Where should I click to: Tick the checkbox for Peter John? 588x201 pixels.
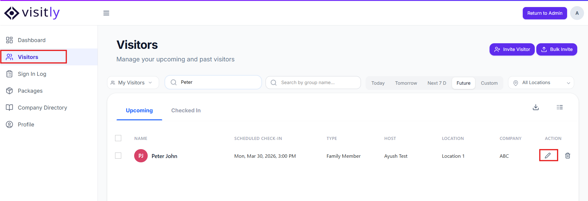pyautogui.click(x=118, y=156)
